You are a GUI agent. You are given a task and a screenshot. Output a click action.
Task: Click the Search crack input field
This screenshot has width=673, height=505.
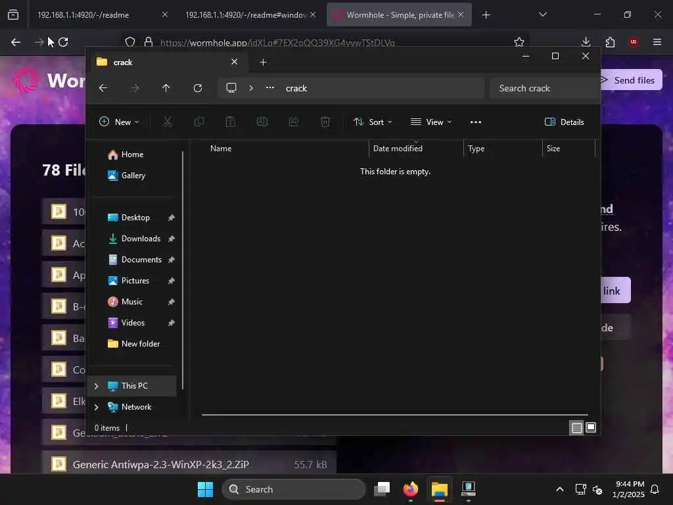pos(545,88)
